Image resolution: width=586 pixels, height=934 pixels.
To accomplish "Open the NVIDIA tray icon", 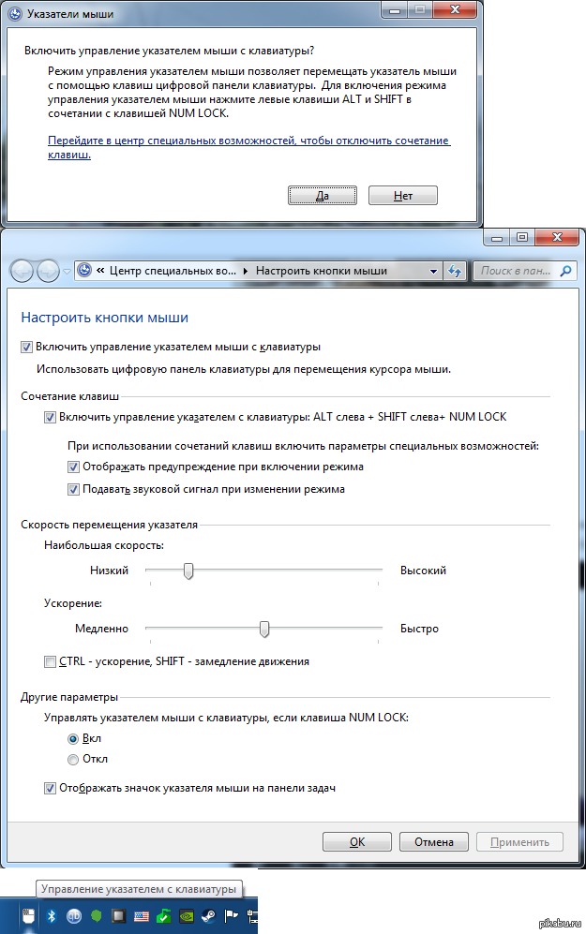I will (187, 915).
